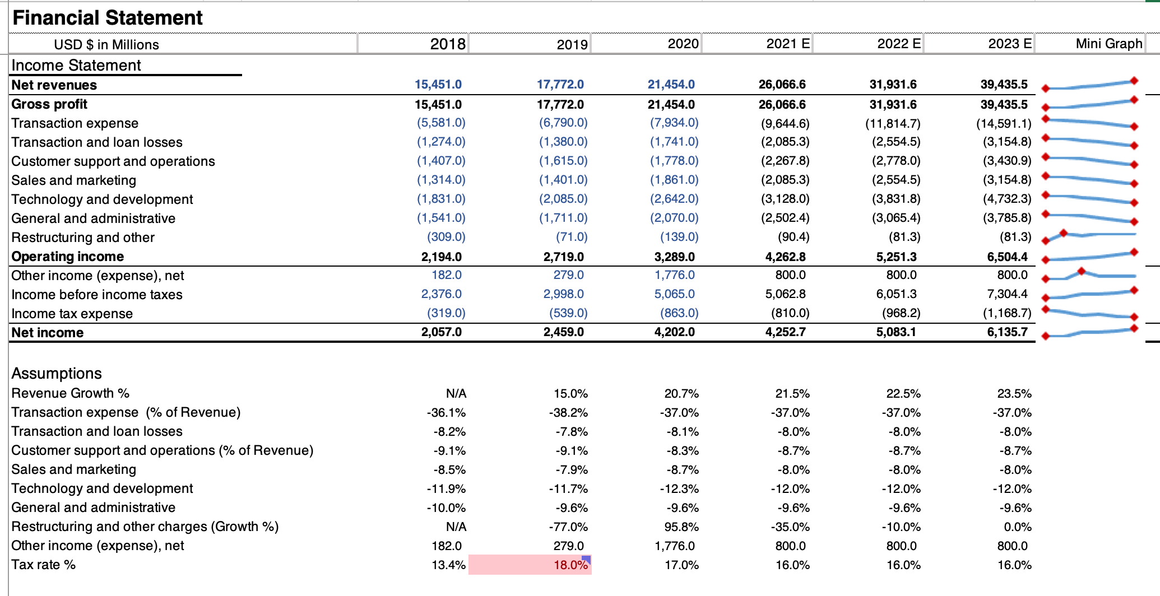Select Revenue Growth 2023 E value 23.5%
The width and height of the screenshot is (1160, 596).
[1014, 394]
